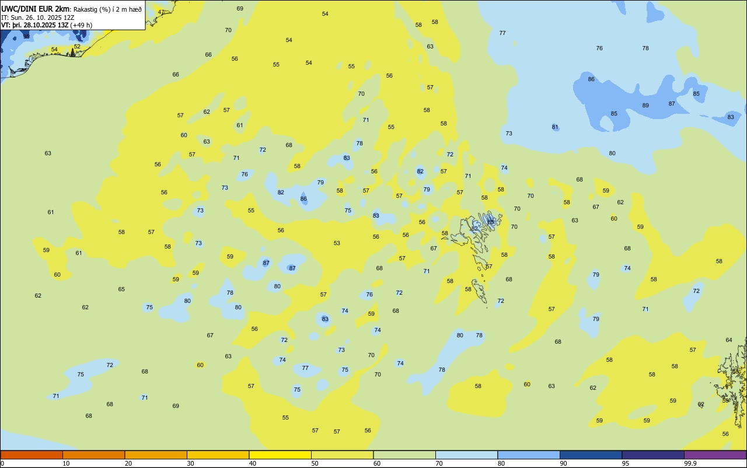Click the humidity value 53 on the map
Screen dimensions: 747x468
(337, 243)
